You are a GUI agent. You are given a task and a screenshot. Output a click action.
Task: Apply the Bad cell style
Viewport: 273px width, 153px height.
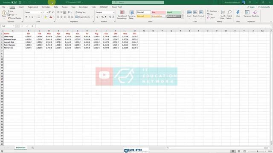(x=158, y=12)
